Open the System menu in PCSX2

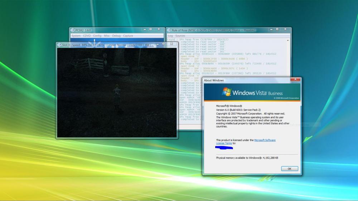76,36
